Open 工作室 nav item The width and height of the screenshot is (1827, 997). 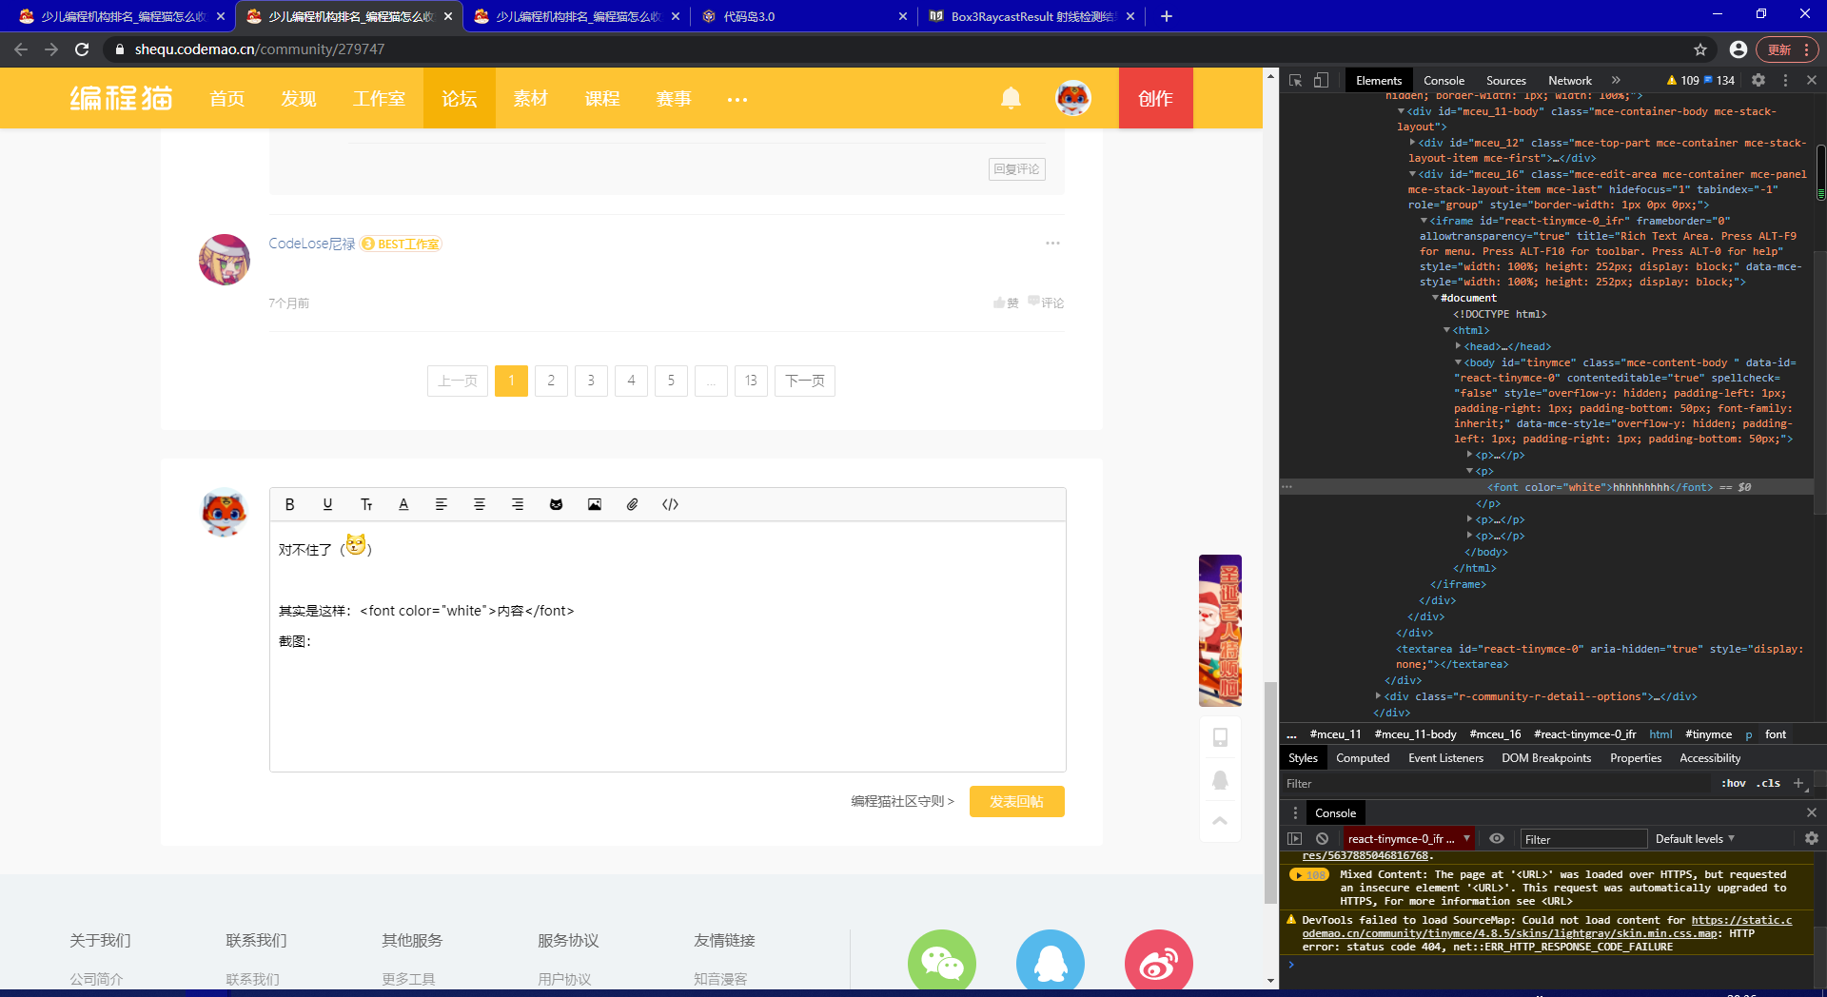(x=379, y=98)
